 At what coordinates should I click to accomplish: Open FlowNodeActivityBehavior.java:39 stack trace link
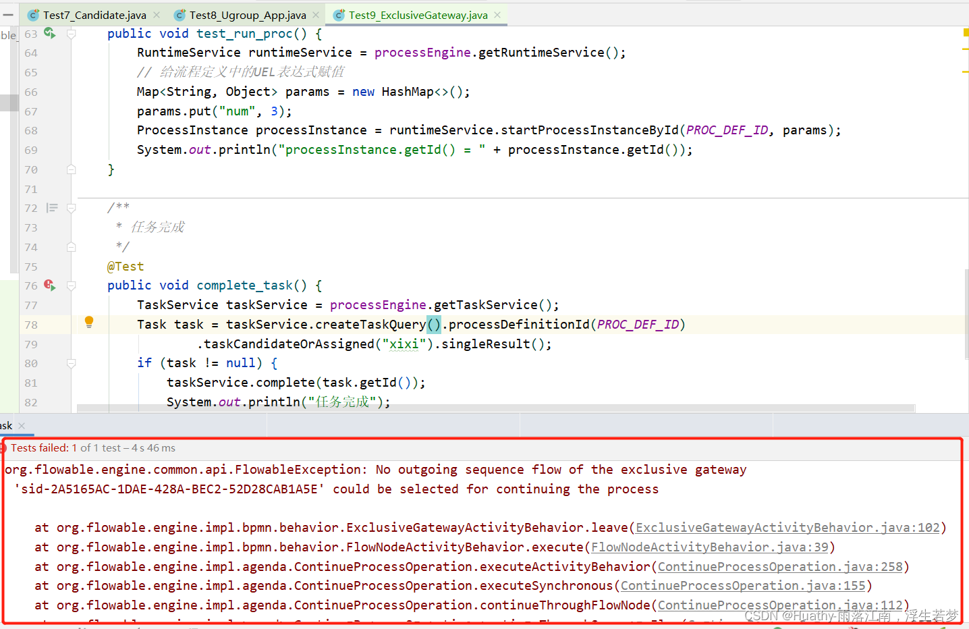pos(710,547)
